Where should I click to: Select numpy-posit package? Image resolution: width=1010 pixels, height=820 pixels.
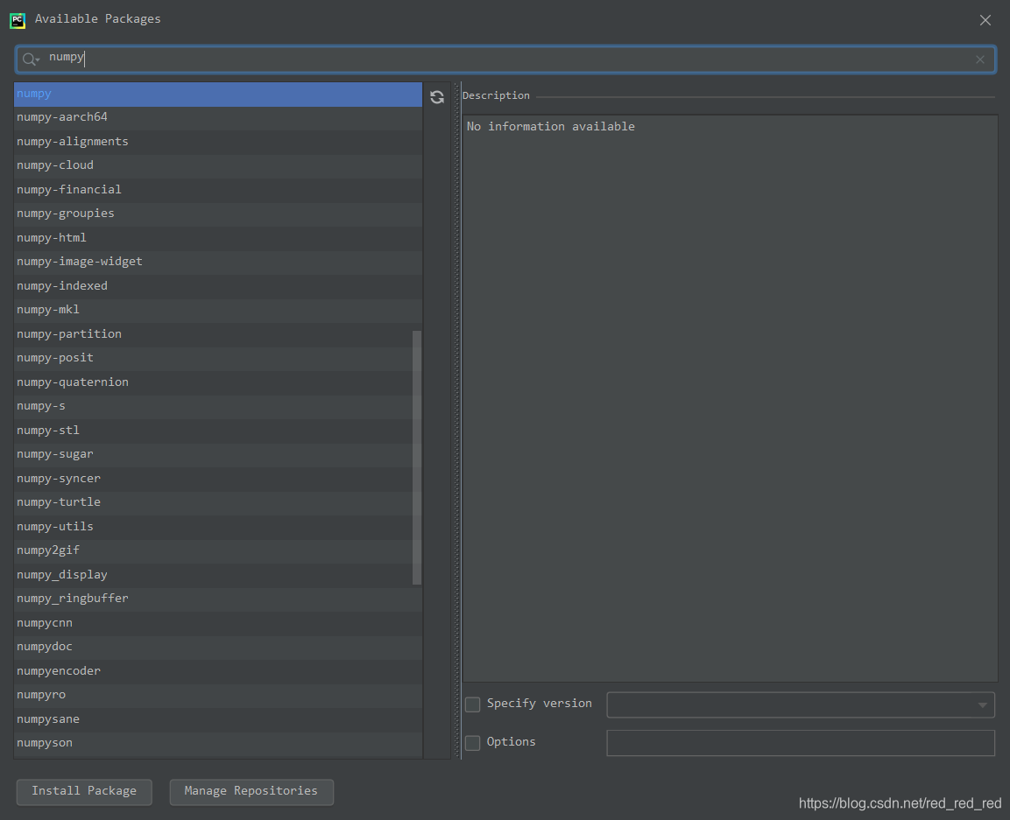(x=218, y=359)
